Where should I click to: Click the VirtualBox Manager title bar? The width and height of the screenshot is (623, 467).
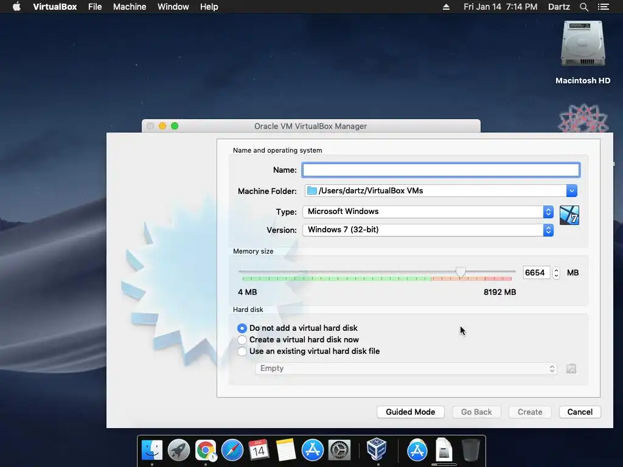[311, 126]
